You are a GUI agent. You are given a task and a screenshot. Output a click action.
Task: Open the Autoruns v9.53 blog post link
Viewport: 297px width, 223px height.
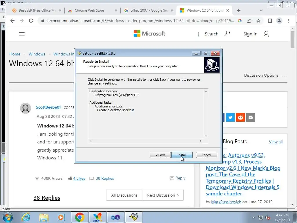point(243,175)
